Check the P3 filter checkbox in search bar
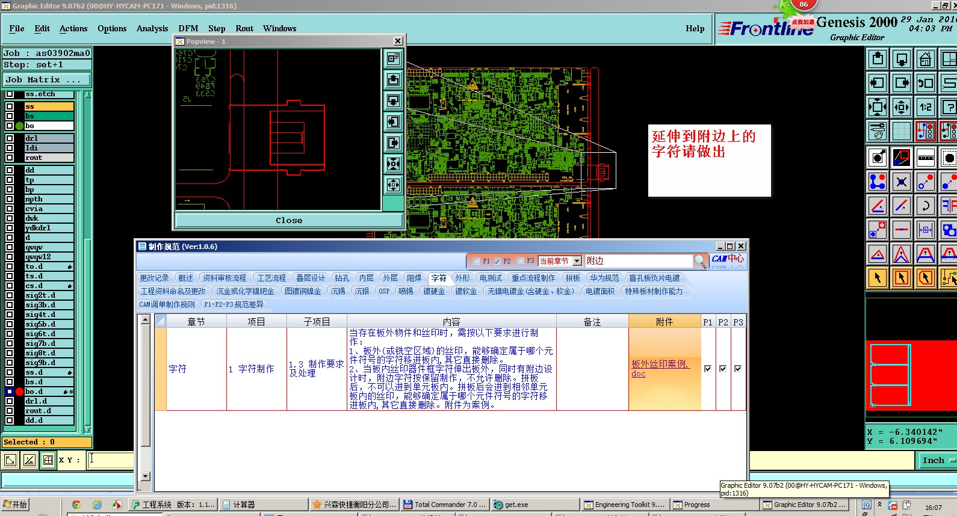Viewport: 957px width, 516px height. point(519,261)
